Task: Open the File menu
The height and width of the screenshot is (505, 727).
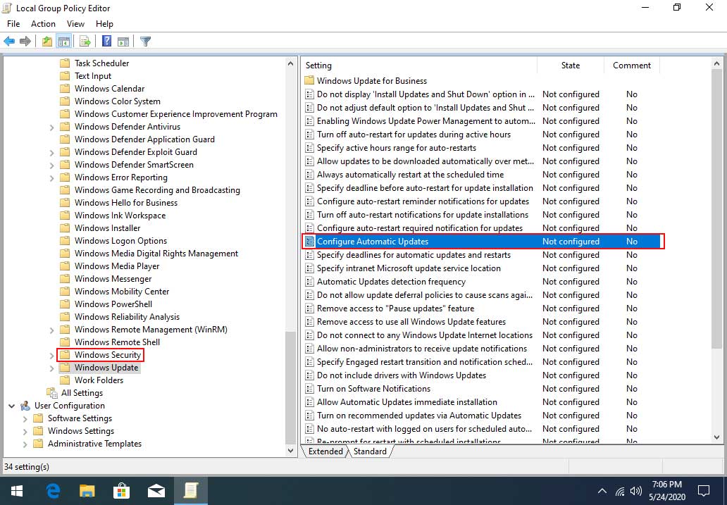Action: coord(13,24)
